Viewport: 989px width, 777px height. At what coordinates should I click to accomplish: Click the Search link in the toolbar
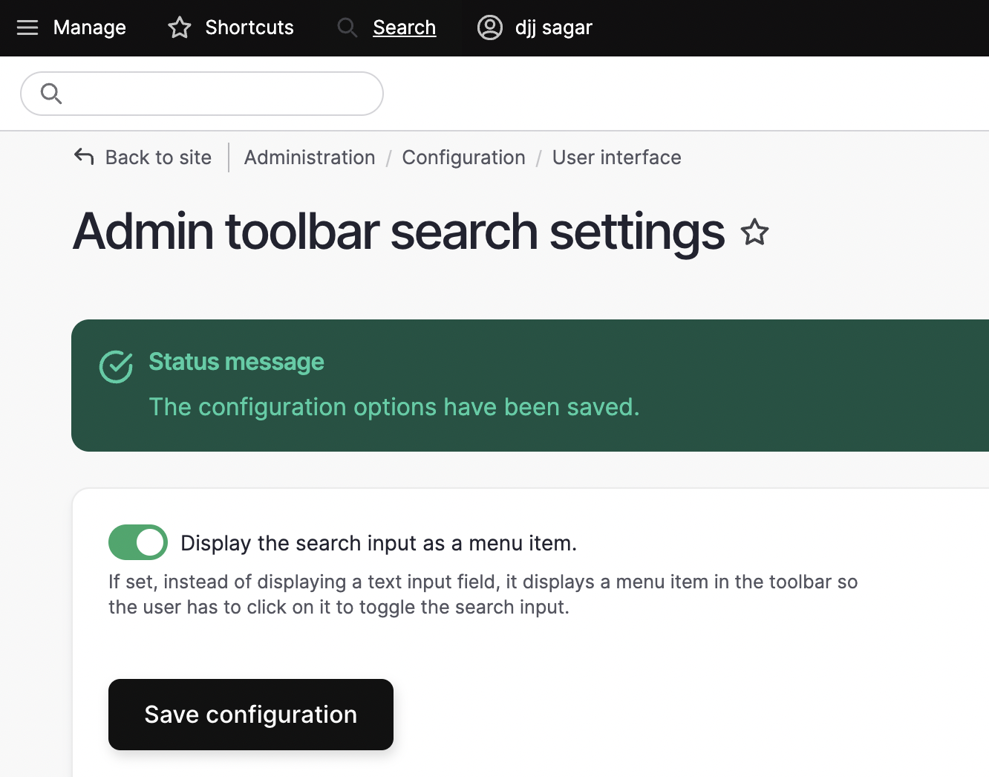point(404,27)
